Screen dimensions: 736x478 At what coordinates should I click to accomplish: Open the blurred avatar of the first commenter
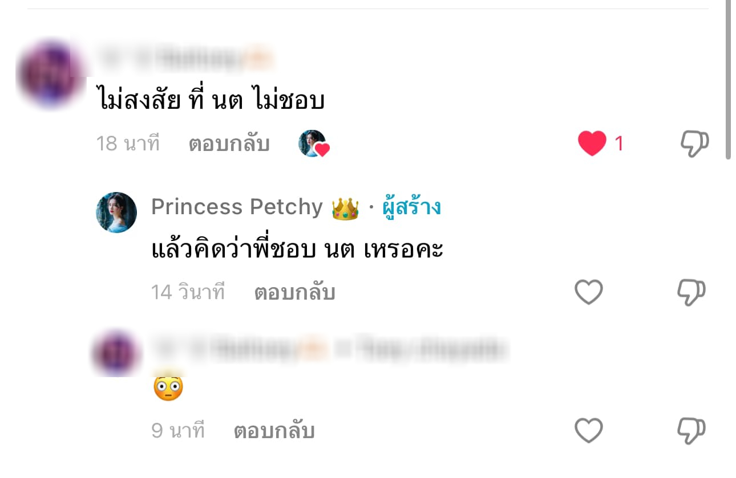click(x=52, y=74)
